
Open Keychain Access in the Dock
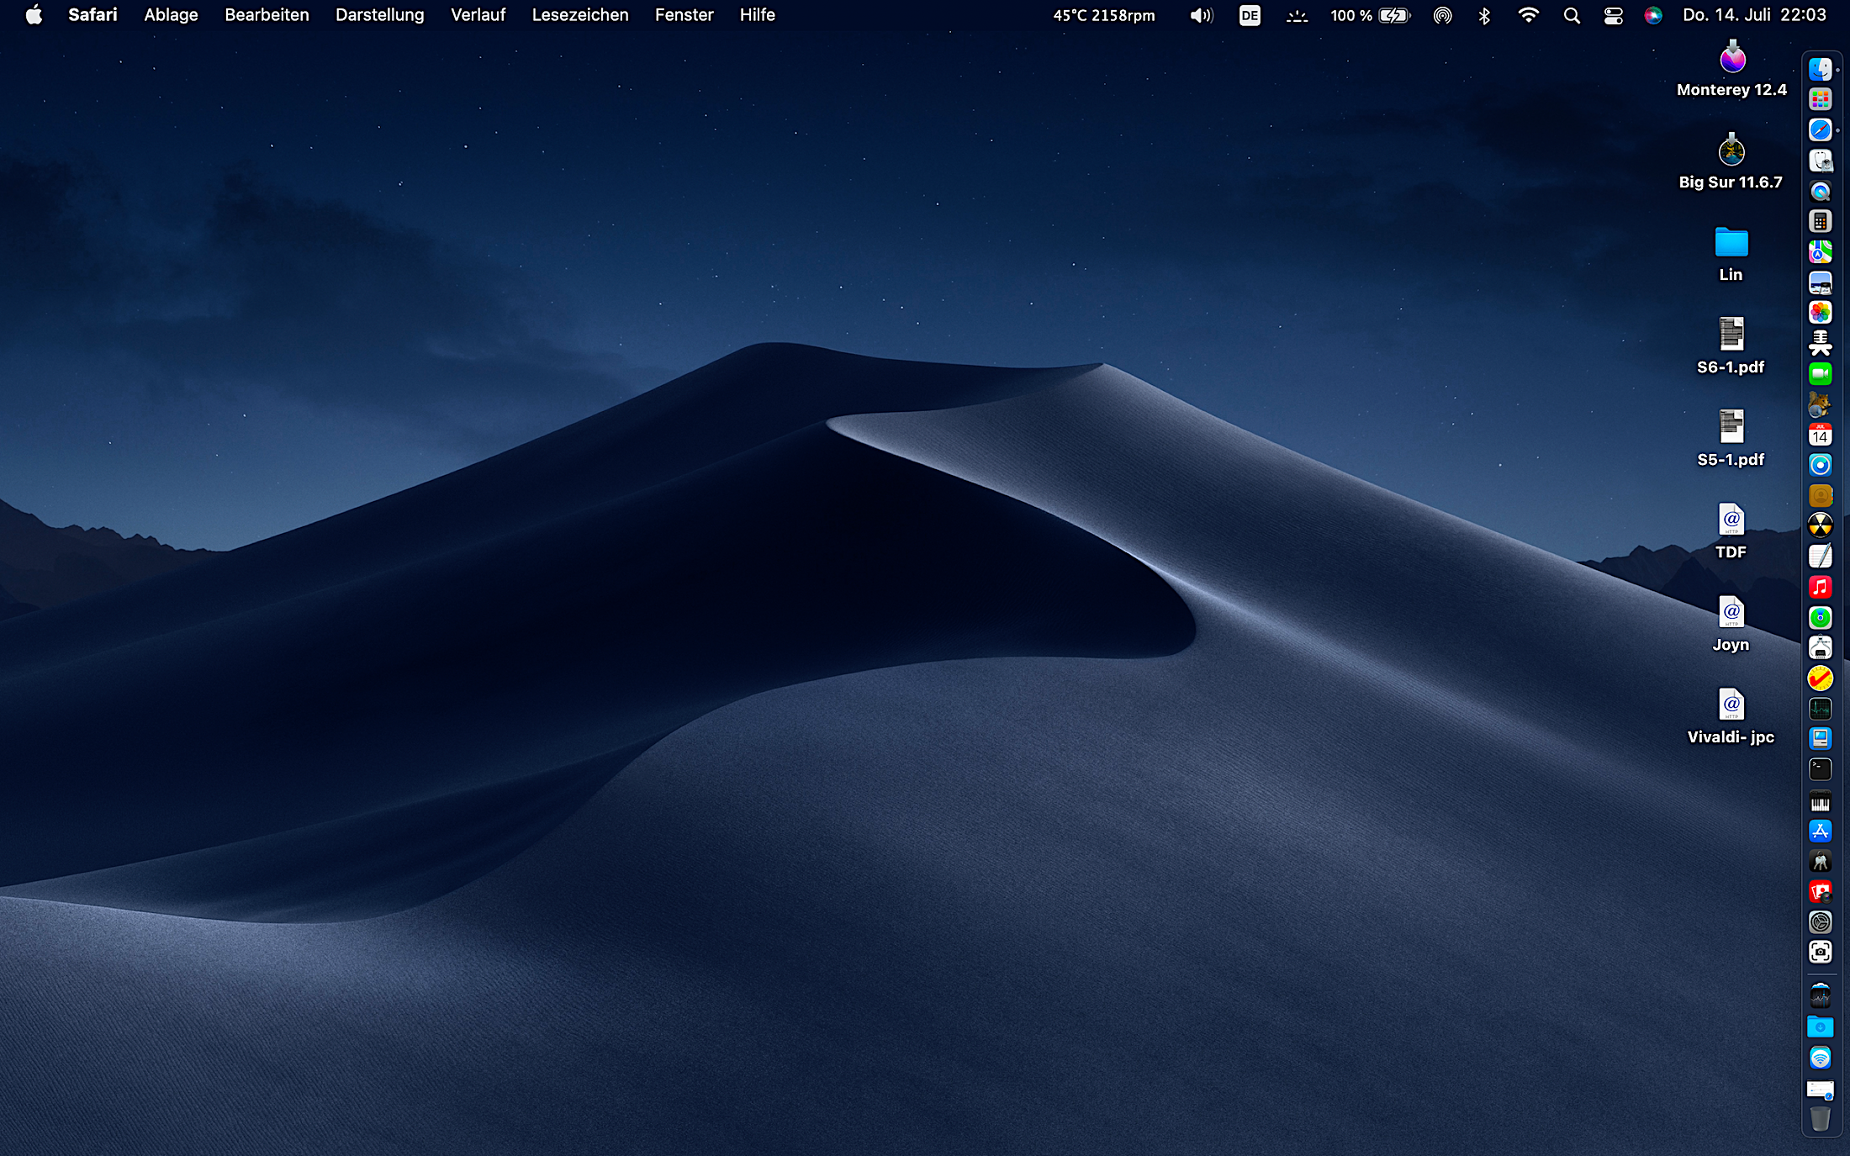1820,861
